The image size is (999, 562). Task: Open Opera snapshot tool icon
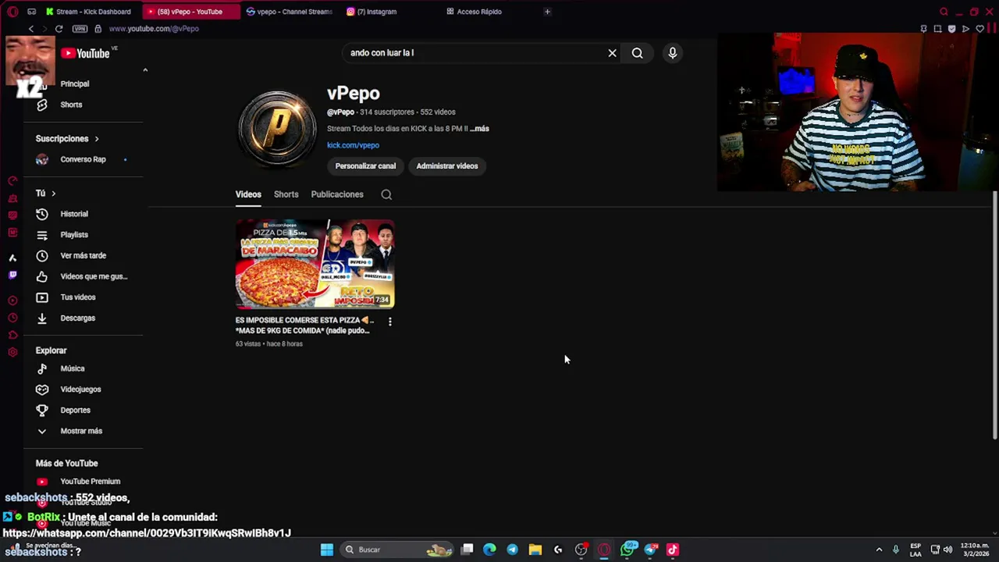[937, 29]
